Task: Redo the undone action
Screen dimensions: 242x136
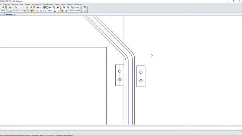Action: coord(40,8)
